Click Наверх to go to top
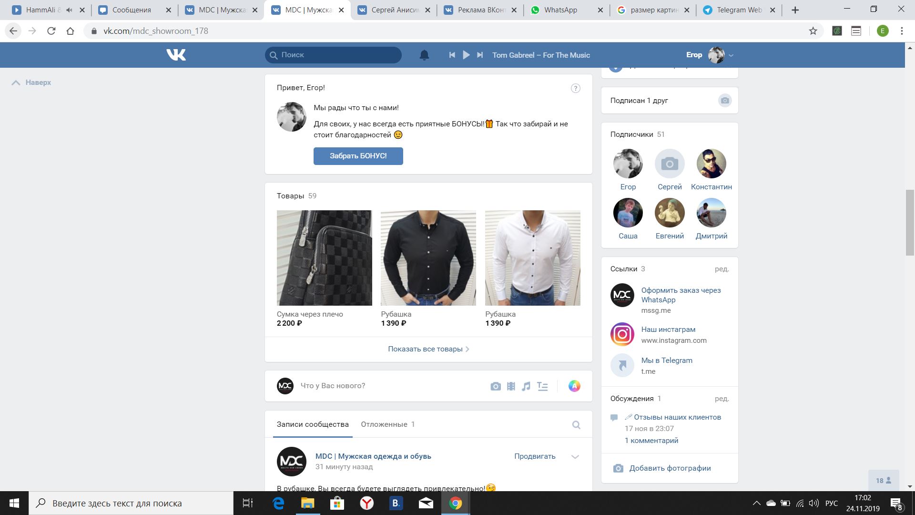915x515 pixels. 31,82
